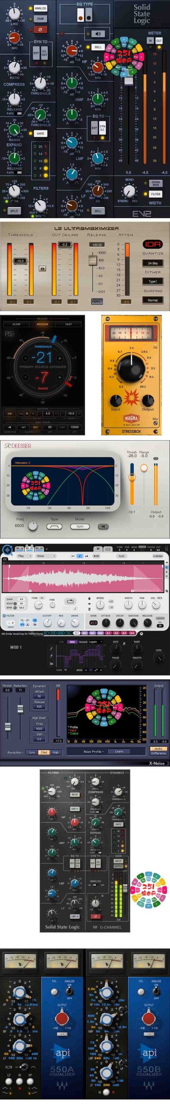Select X-Noise Resolution Low
This screenshot has width=170, height=1108.
click(x=32, y=752)
